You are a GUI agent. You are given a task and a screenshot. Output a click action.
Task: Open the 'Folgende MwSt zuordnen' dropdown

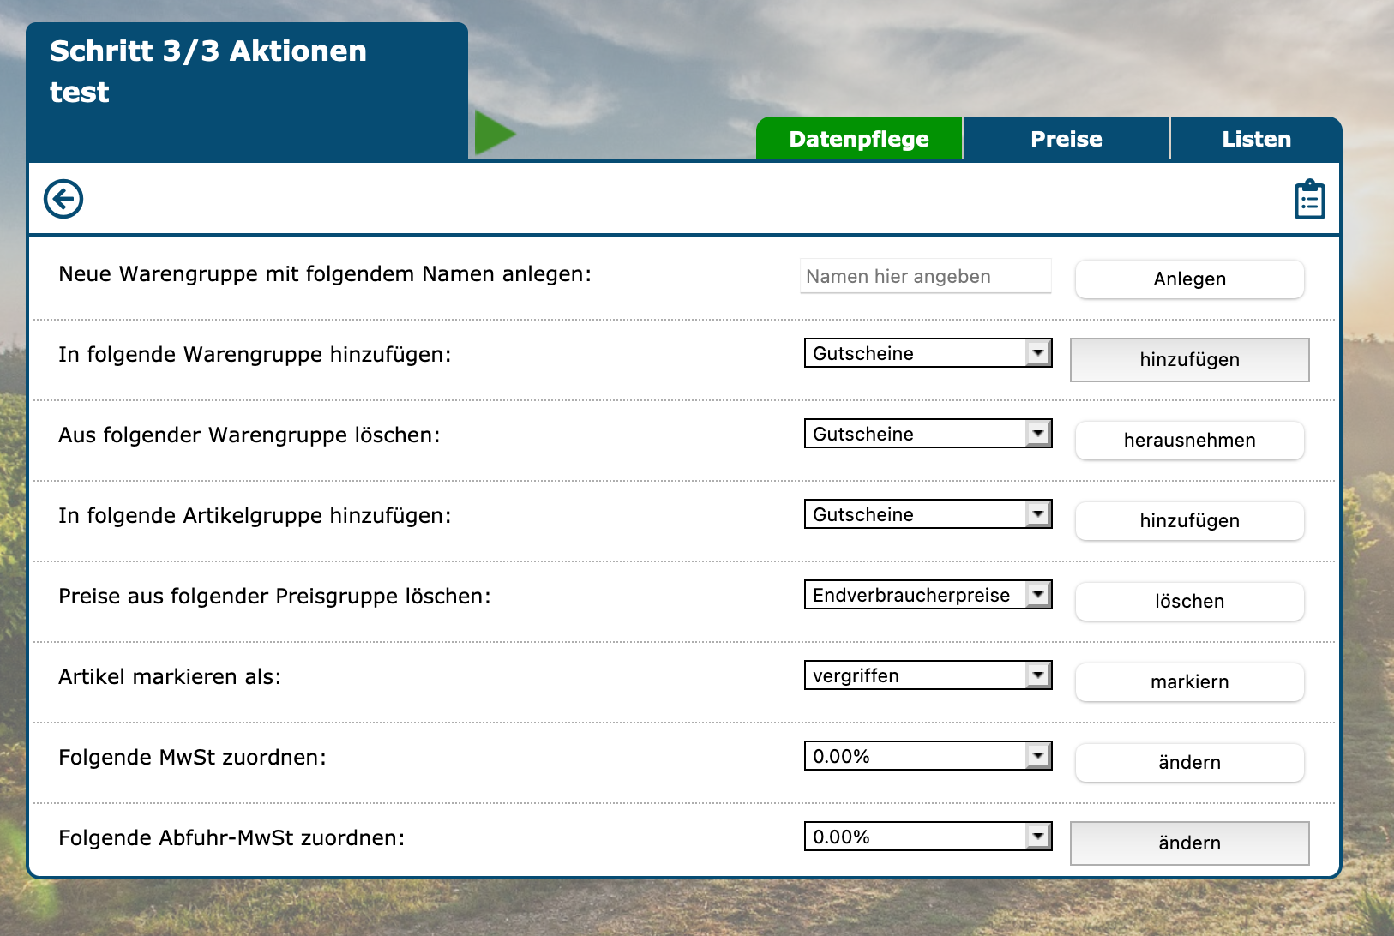click(x=928, y=756)
